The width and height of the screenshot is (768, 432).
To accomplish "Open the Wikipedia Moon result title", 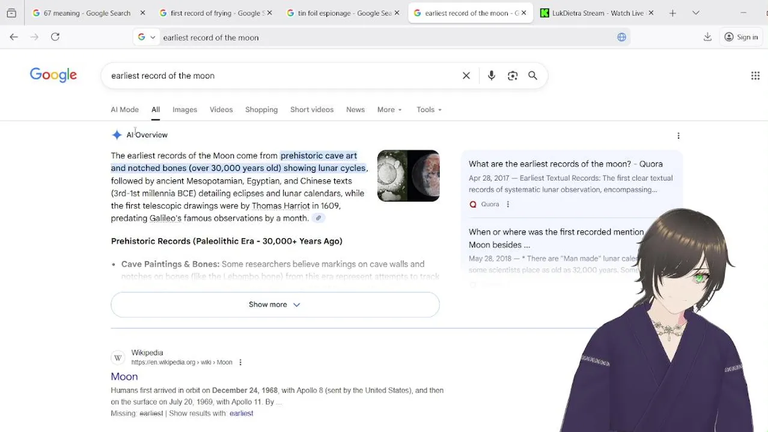I will point(124,376).
